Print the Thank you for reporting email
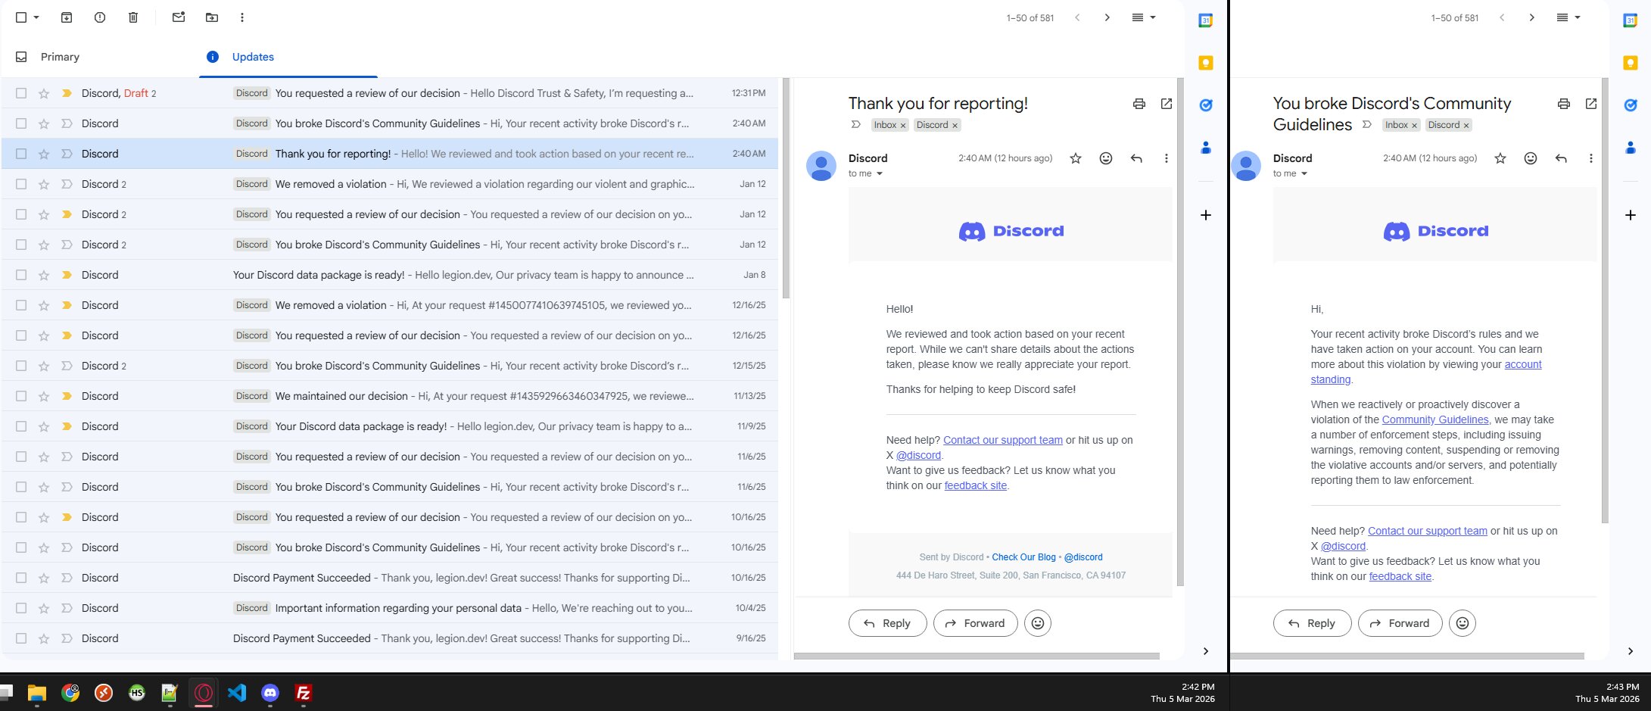This screenshot has width=1651, height=711. point(1139,104)
